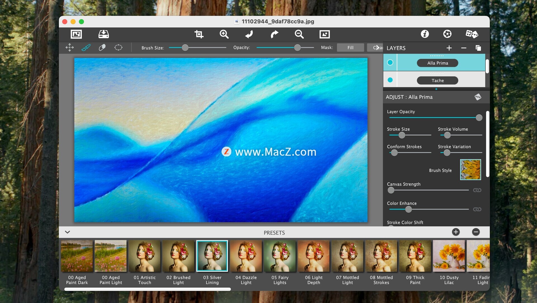Adjust the Color Enhance slider
Image resolution: width=537 pixels, height=303 pixels.
coord(429,209)
